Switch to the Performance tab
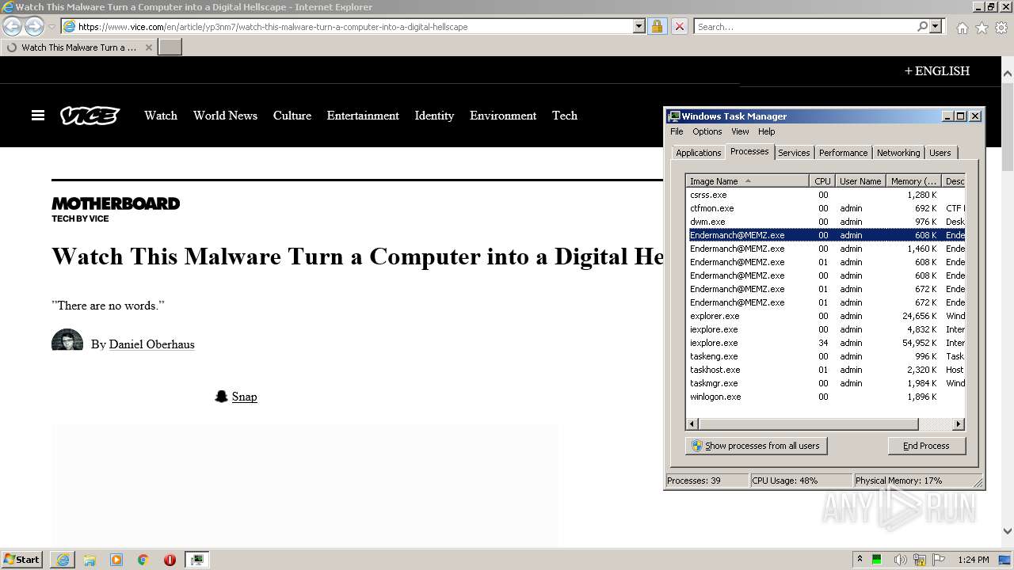Image resolution: width=1014 pixels, height=570 pixels. tap(843, 153)
